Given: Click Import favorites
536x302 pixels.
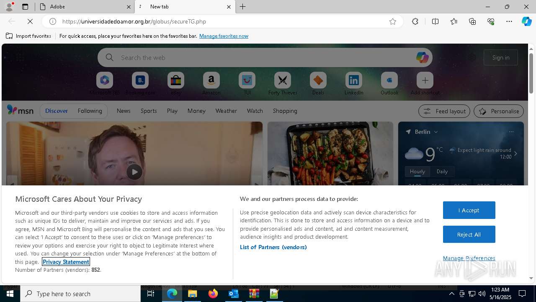Looking at the screenshot, I should point(28,36).
